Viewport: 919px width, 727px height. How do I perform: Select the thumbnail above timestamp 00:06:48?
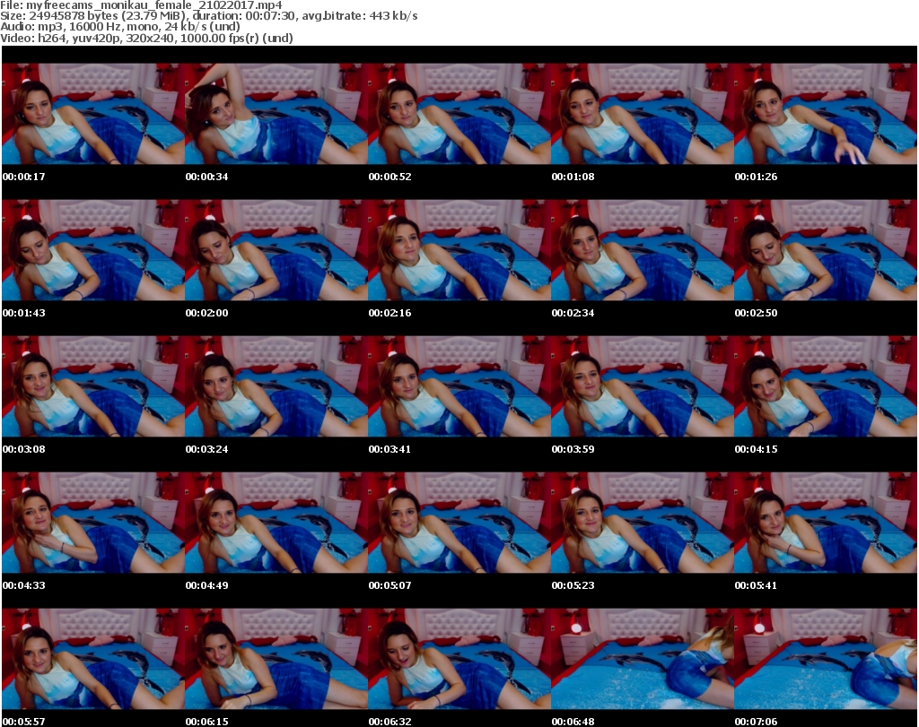(643, 659)
